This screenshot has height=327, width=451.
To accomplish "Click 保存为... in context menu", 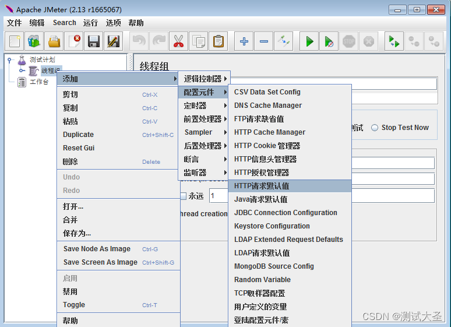I will tap(118, 233).
